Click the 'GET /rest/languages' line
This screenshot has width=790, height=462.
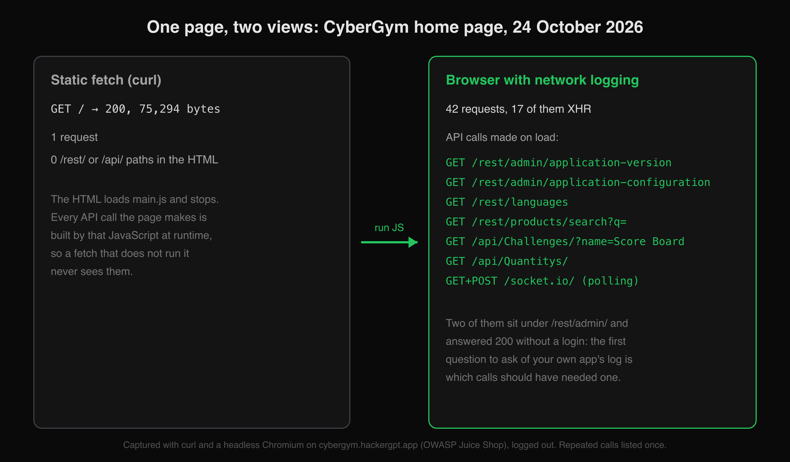click(x=507, y=202)
